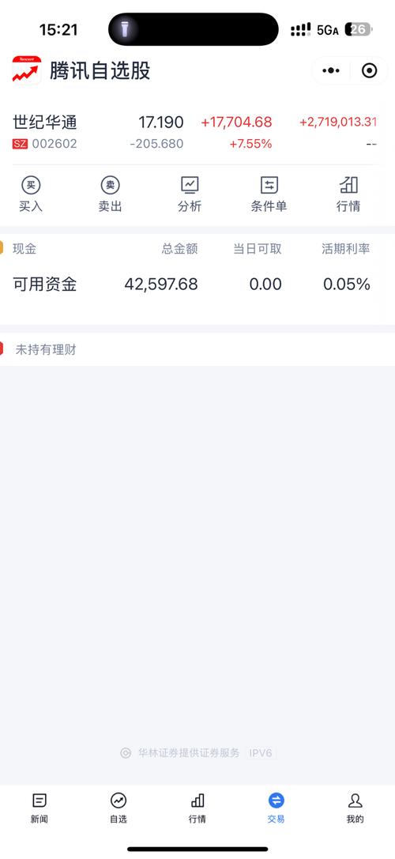Open 行情 bar chart icon in stock actions
Screen dimensions: 395x859
coord(348,186)
